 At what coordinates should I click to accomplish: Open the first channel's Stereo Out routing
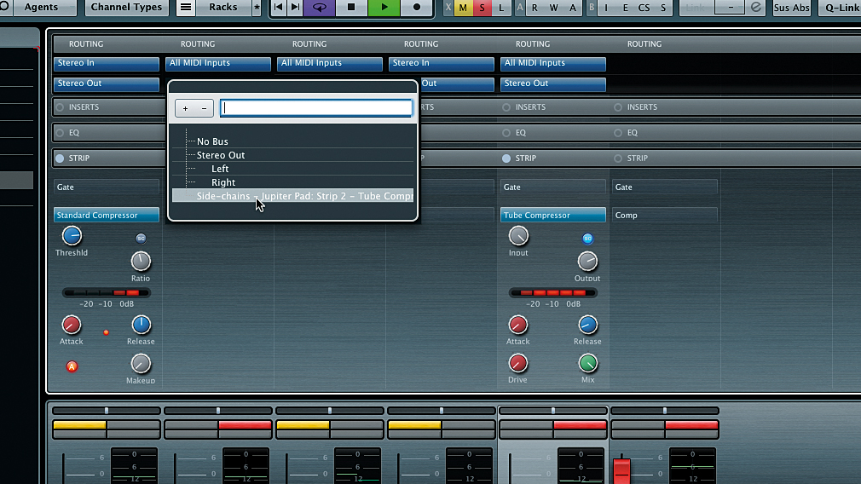tap(107, 84)
